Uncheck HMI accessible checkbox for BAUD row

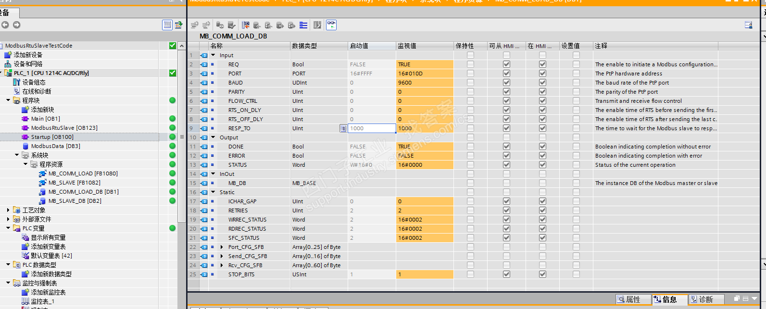tap(506, 83)
